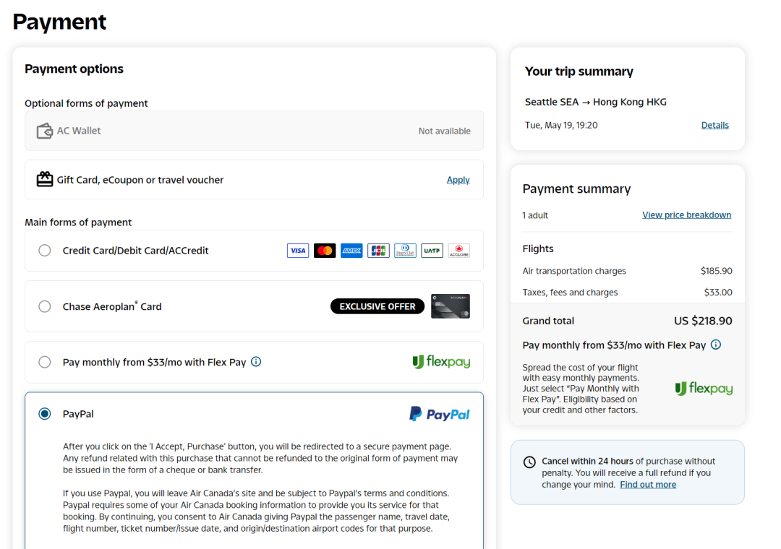Select Credit Card/Debit Card/ACCredit radio button
781x549 pixels.
click(45, 251)
